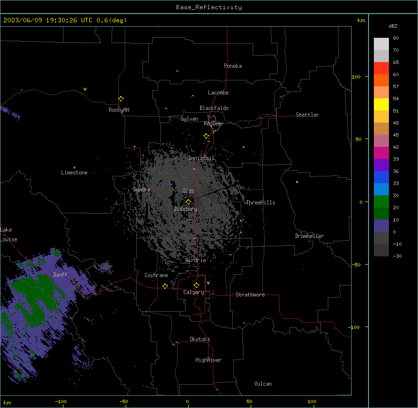Pick the pink 42–45 dBZ legend swatch
The height and width of the screenshot is (408, 418).
381,141
